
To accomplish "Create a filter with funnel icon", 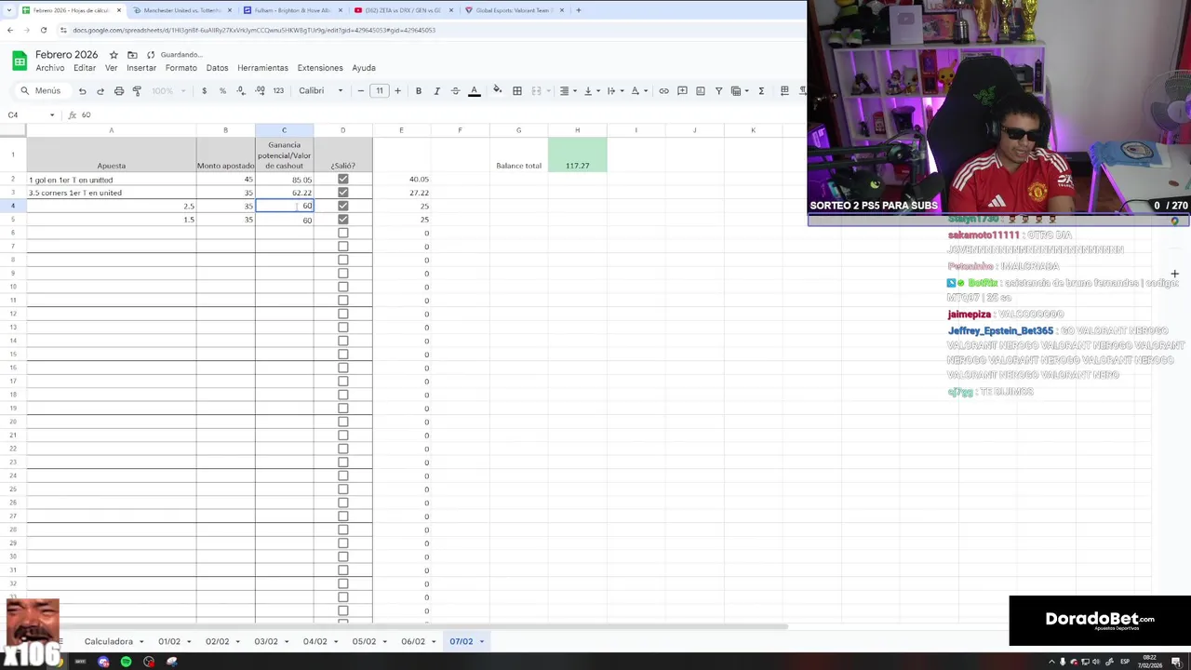I will coord(718,90).
